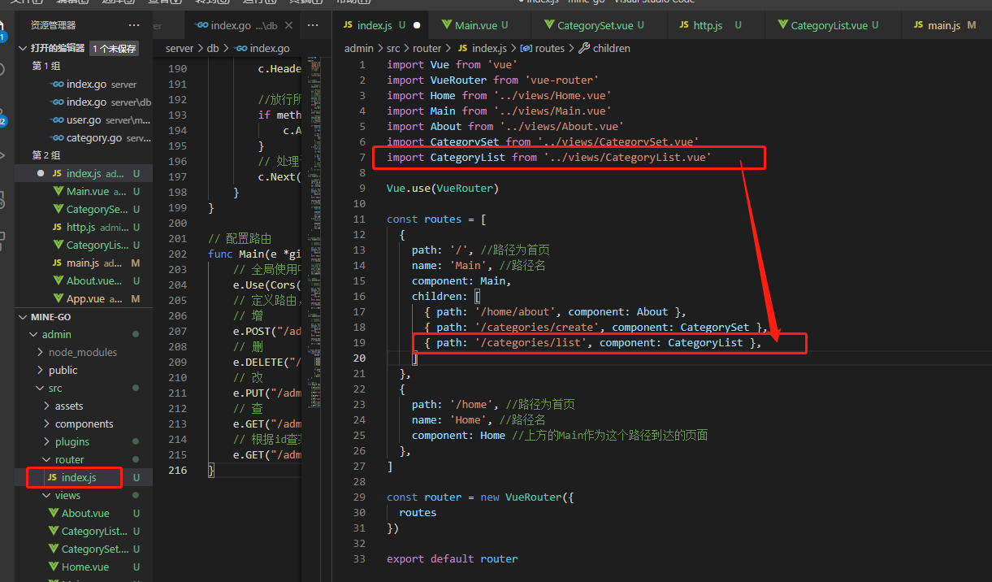Image resolution: width=992 pixels, height=582 pixels.
Task: Click 'src' in the index.js breadcrumb
Action: click(394, 49)
